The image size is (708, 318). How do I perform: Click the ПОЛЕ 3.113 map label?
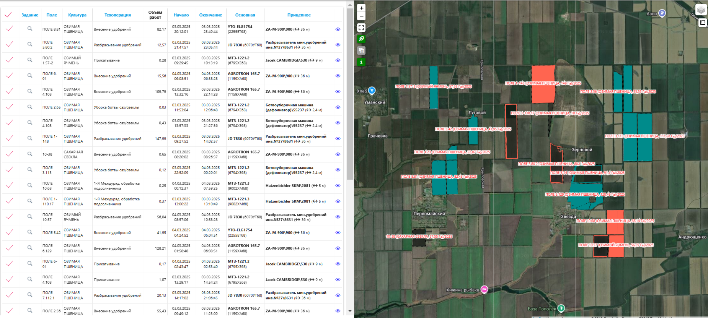click(x=644, y=136)
